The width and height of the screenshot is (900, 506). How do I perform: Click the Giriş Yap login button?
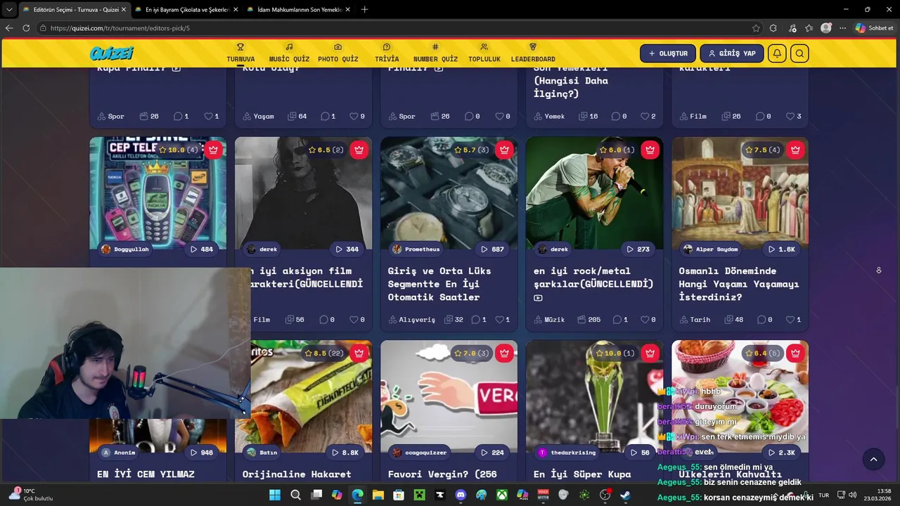coord(731,53)
